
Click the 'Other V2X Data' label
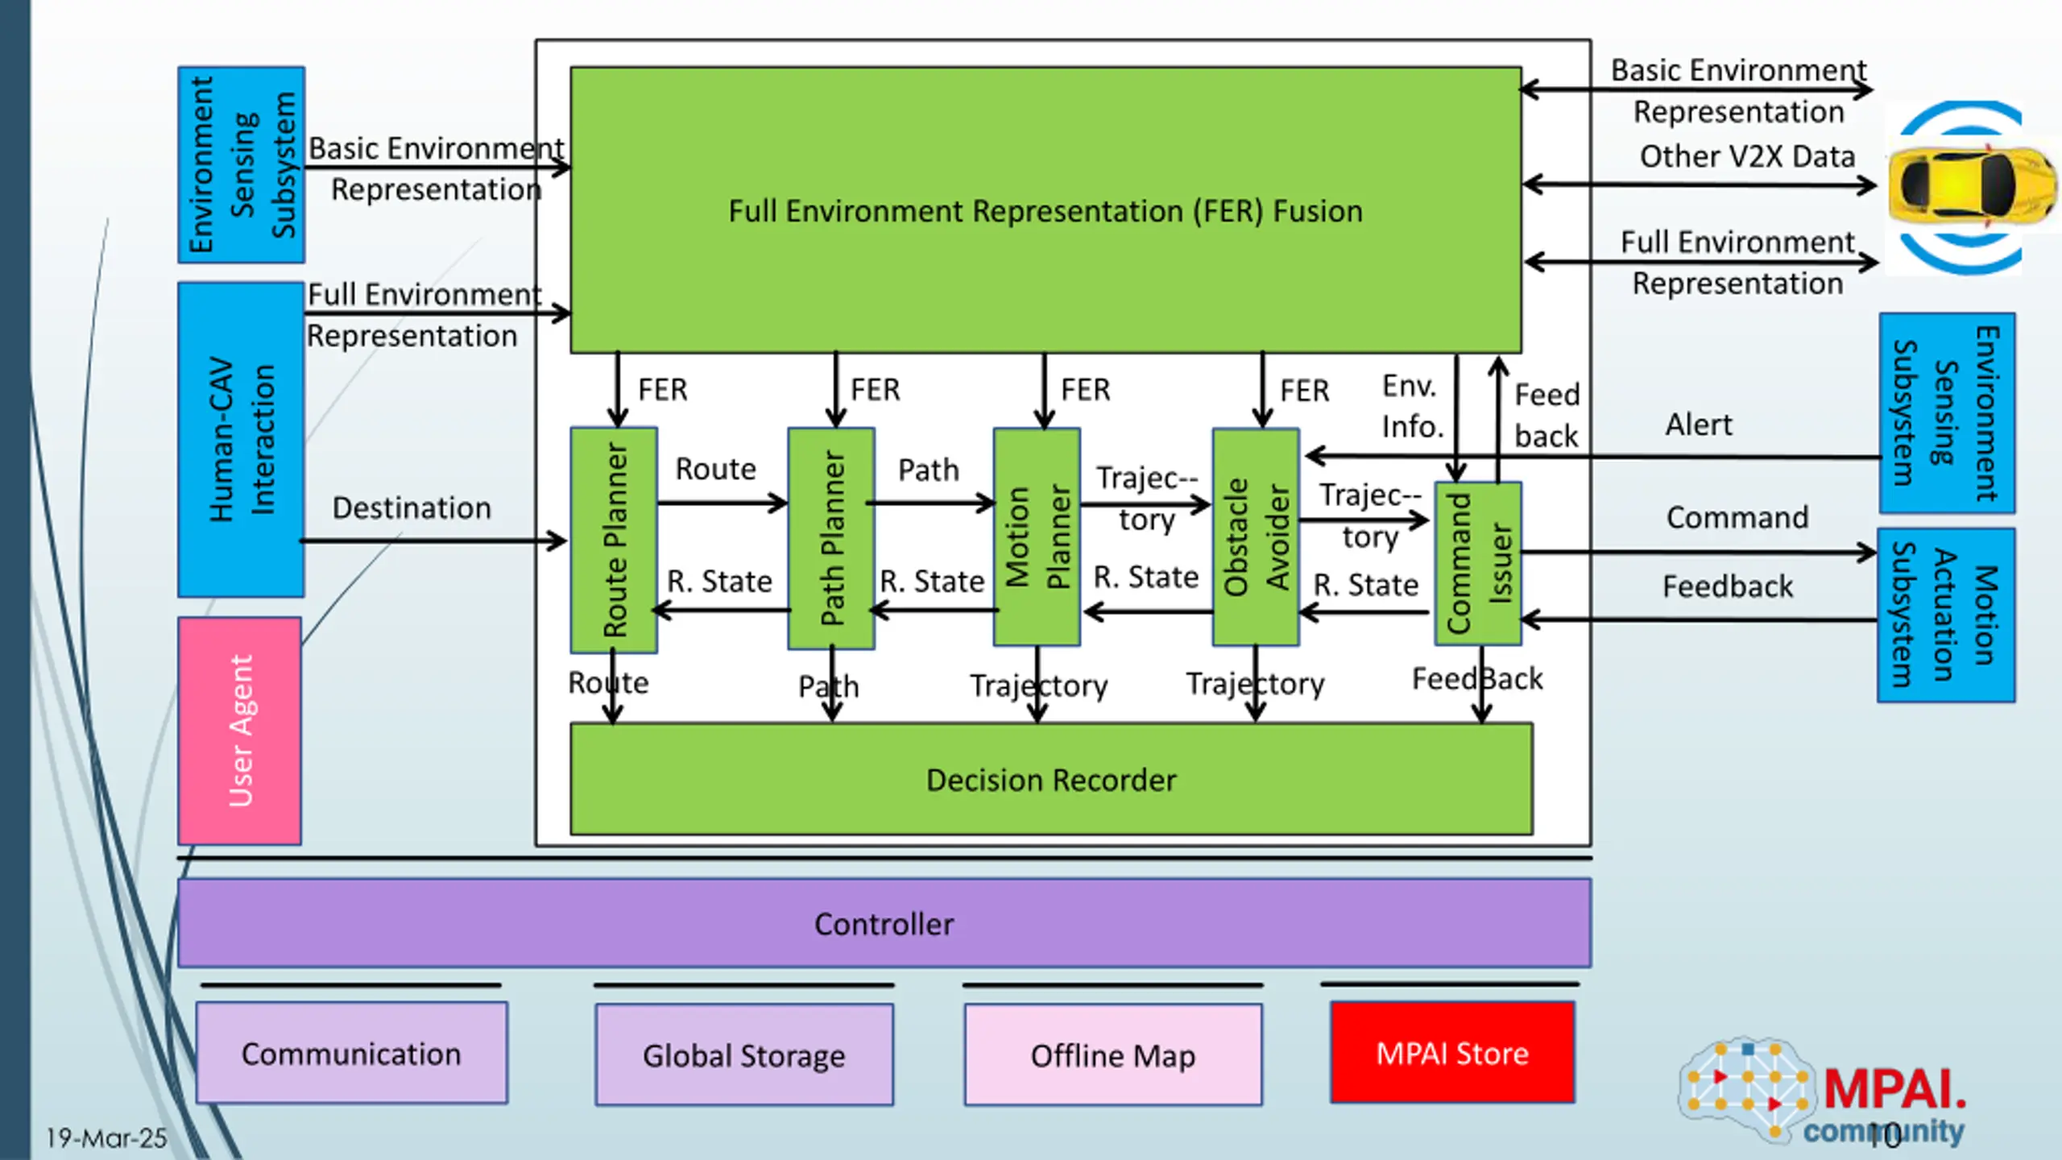pos(1747,156)
